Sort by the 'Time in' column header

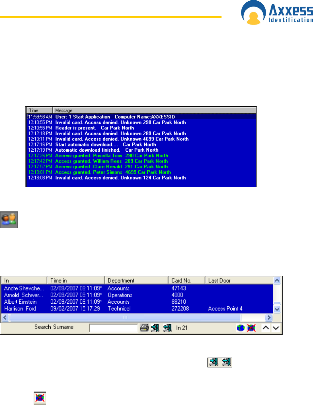coord(76,280)
